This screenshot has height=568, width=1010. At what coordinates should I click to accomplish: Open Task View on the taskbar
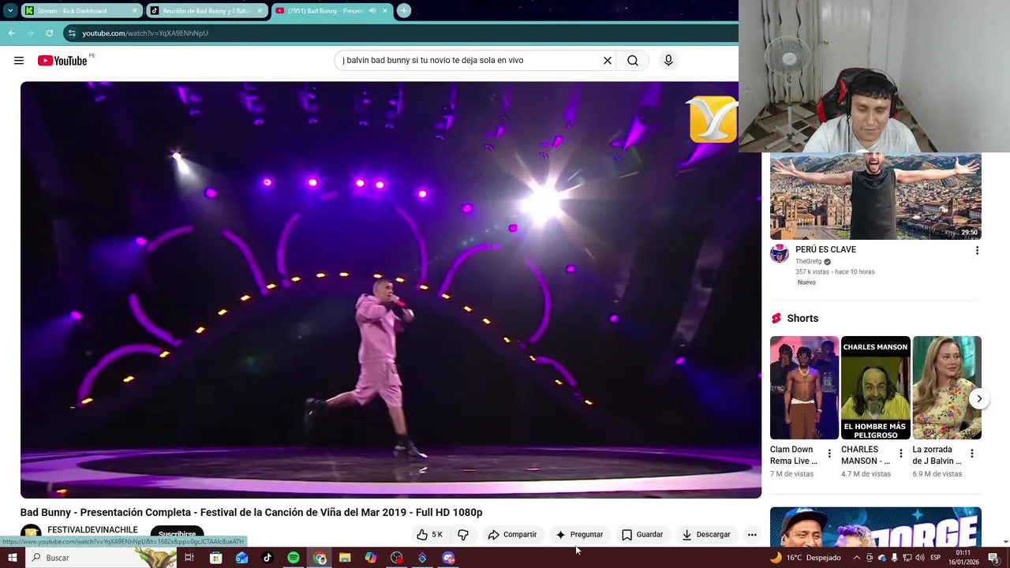tap(189, 558)
